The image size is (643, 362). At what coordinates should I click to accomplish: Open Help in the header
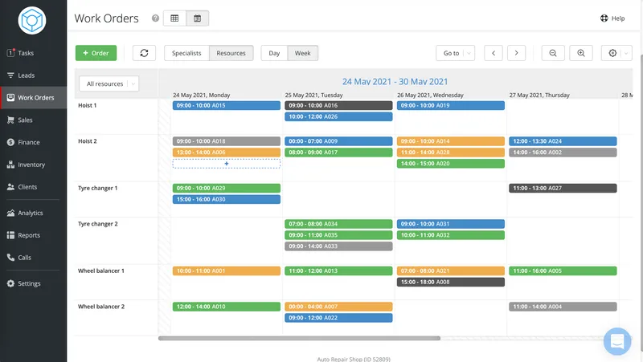click(612, 18)
